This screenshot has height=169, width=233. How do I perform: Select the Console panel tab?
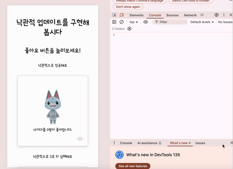[x=155, y=15]
